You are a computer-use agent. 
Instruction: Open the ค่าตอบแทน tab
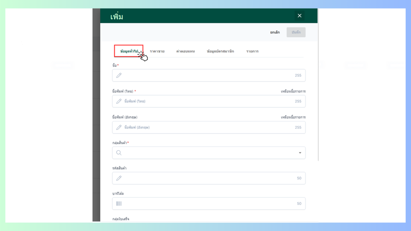185,51
